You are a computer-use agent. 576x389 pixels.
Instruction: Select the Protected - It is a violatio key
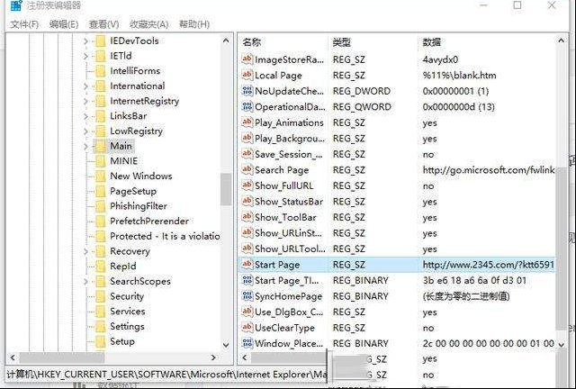[x=165, y=237]
